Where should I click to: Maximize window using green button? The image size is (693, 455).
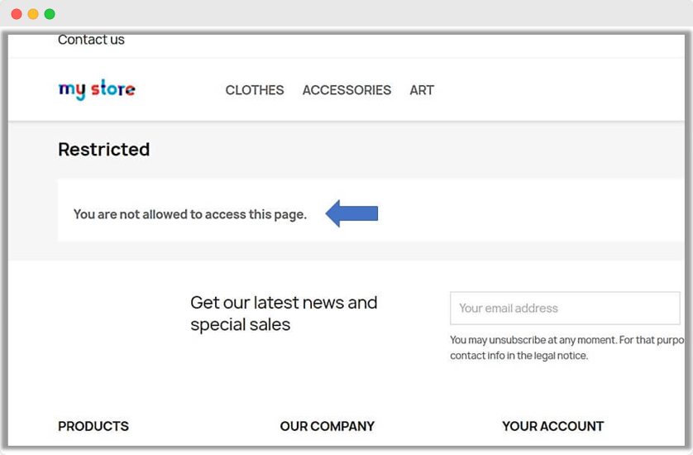[x=50, y=14]
